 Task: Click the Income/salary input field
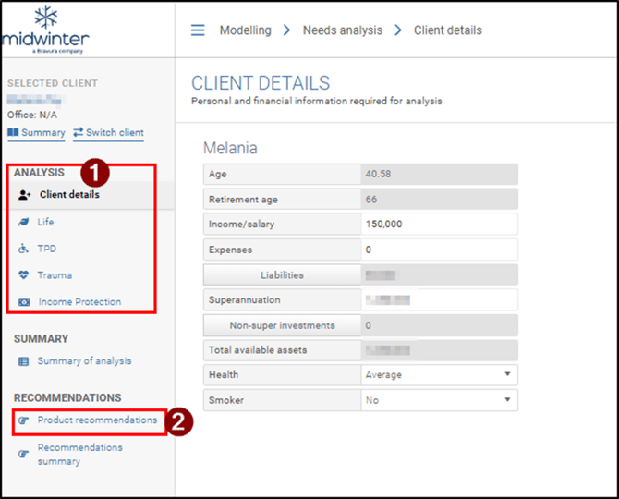[x=439, y=225]
